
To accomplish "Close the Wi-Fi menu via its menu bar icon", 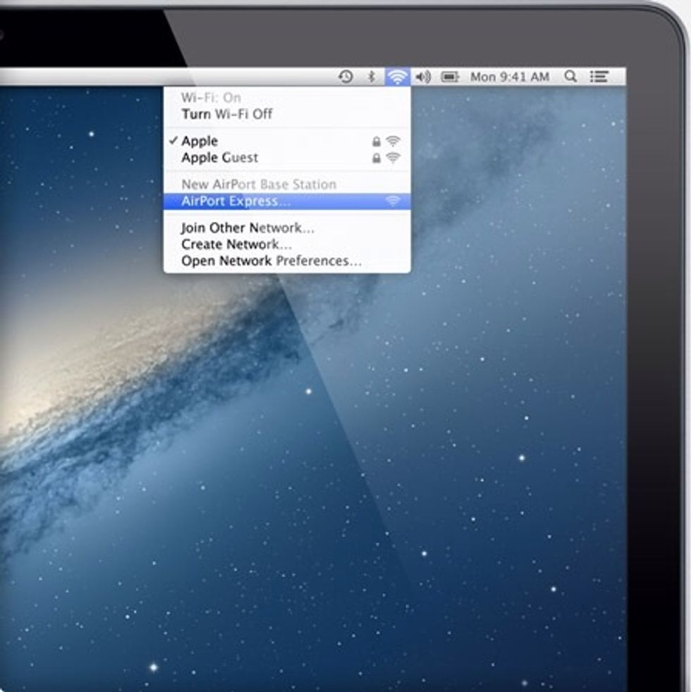I will click(x=398, y=77).
